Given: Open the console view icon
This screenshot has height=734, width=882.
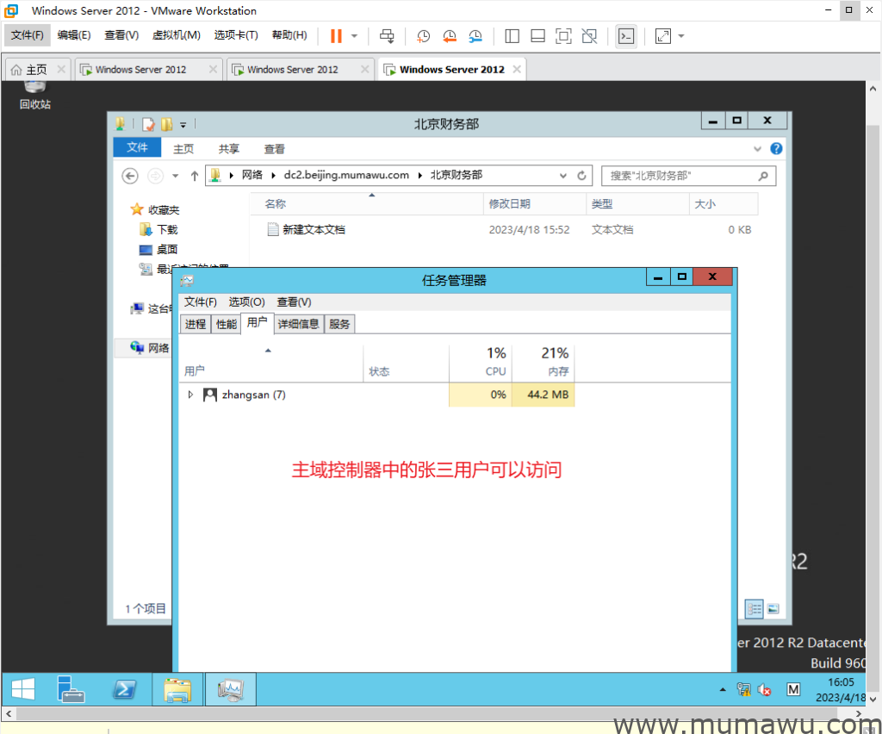Looking at the screenshot, I should coord(626,36).
